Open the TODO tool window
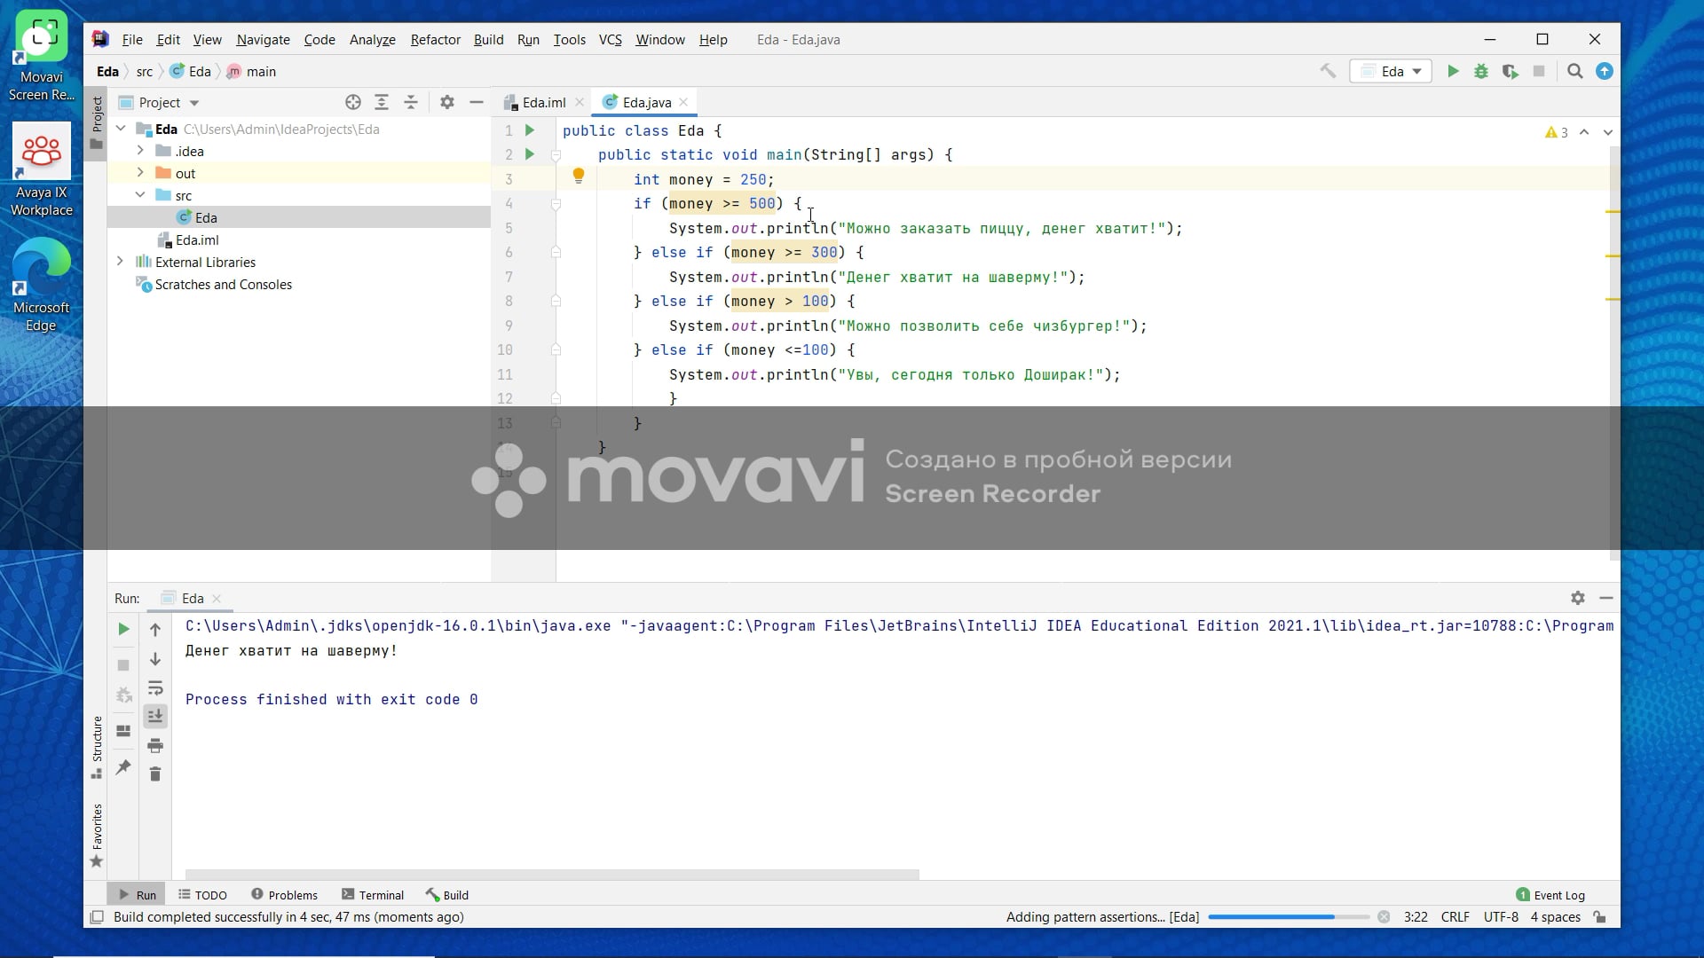Image resolution: width=1704 pixels, height=958 pixels. pyautogui.click(x=202, y=894)
